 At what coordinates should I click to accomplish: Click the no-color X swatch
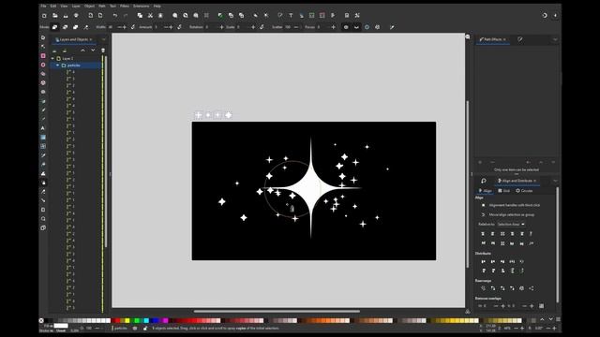pos(41,320)
